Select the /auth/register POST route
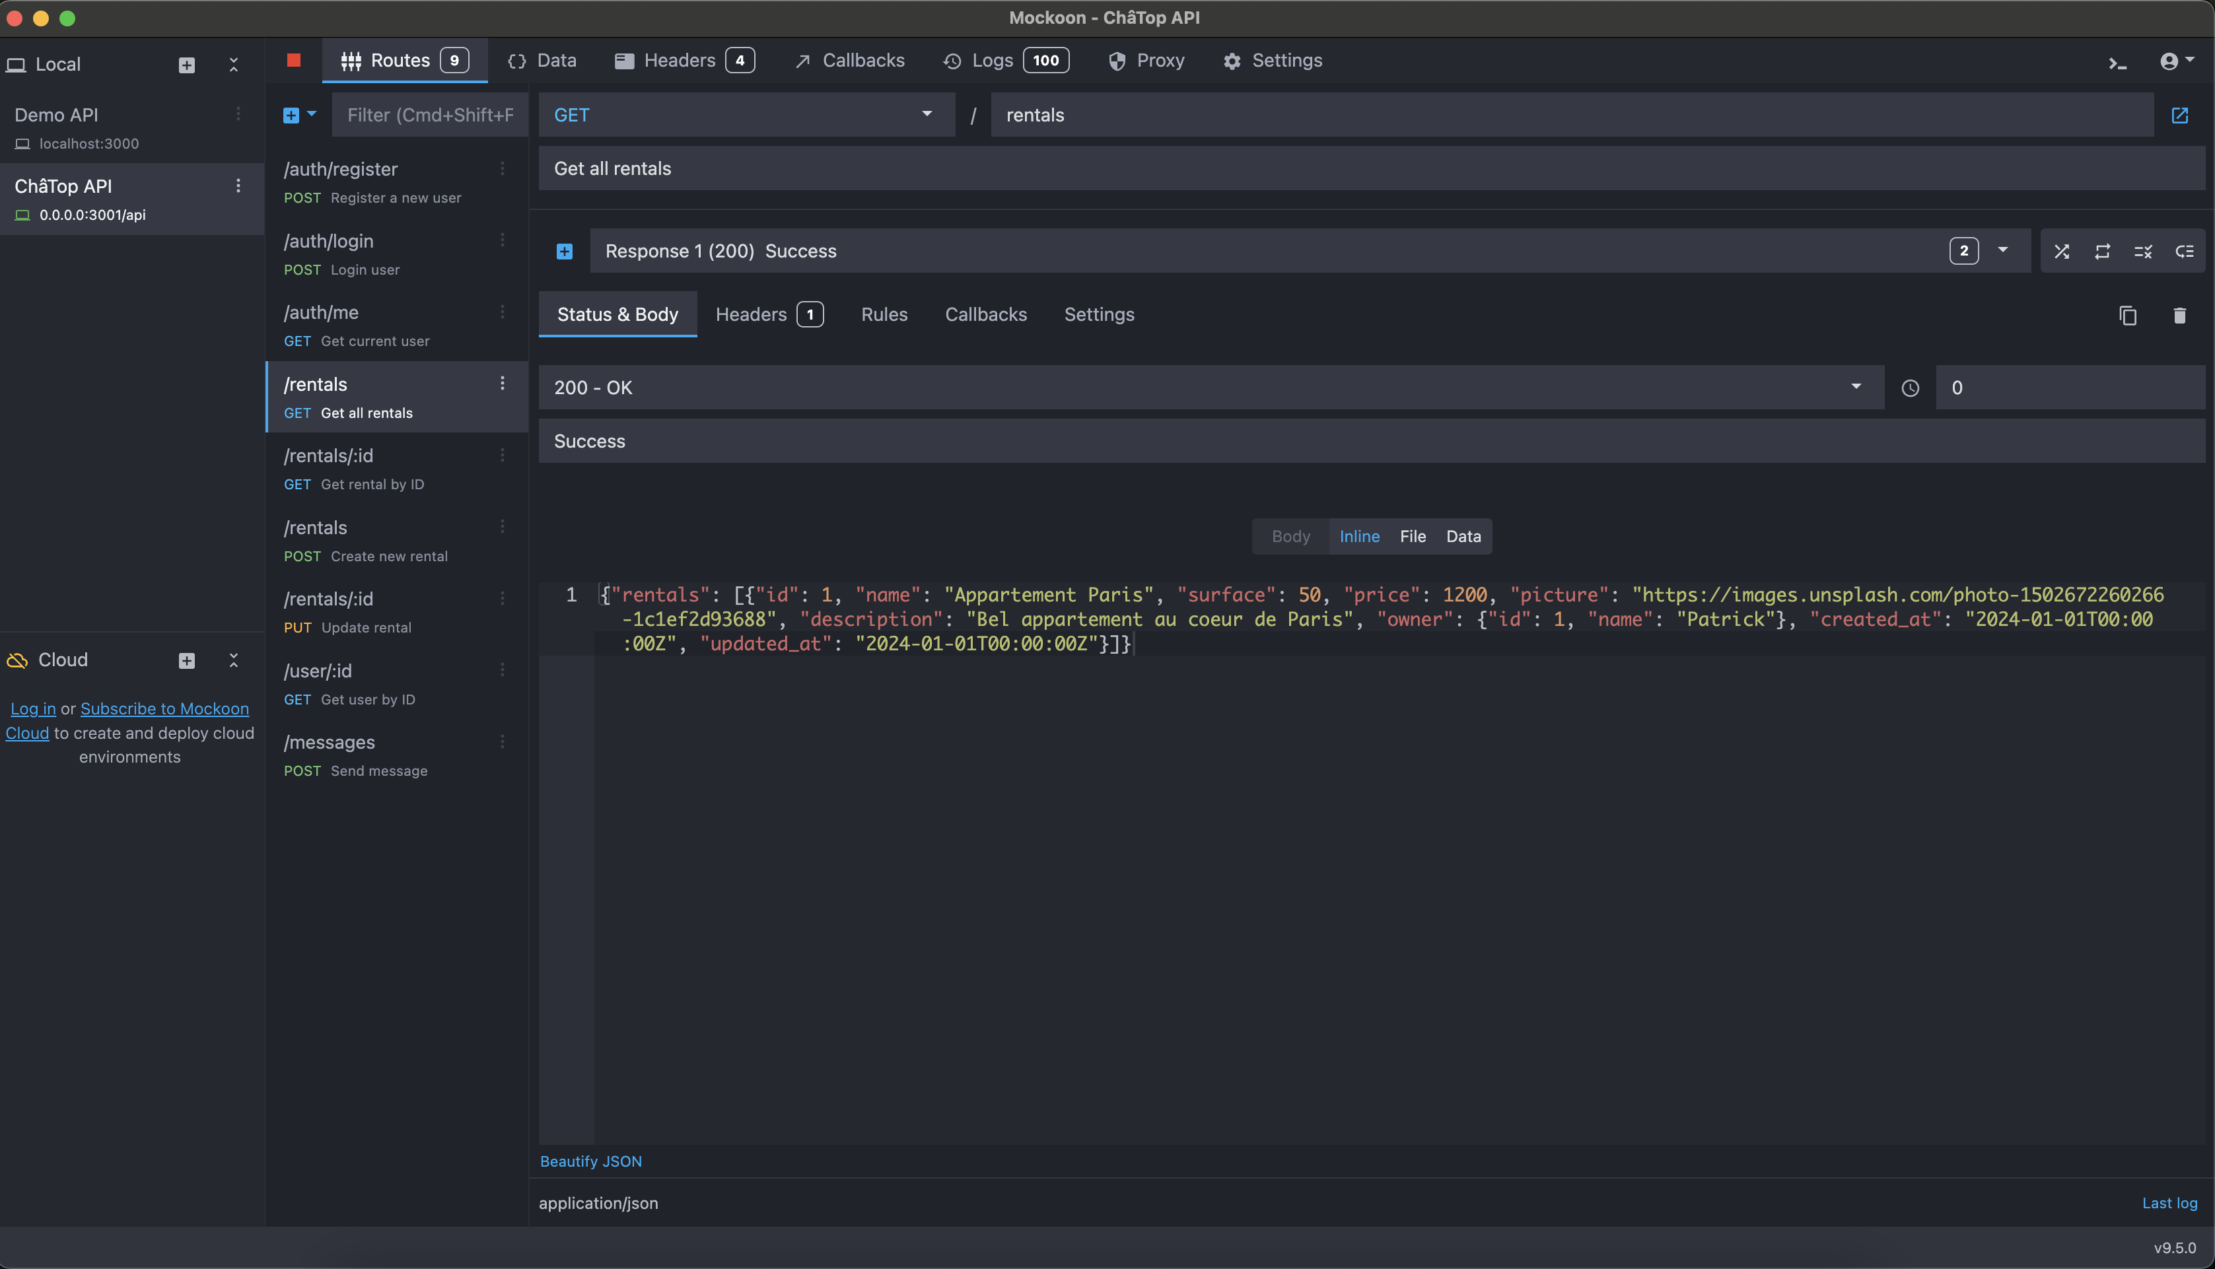This screenshot has height=1269, width=2215. coord(397,182)
